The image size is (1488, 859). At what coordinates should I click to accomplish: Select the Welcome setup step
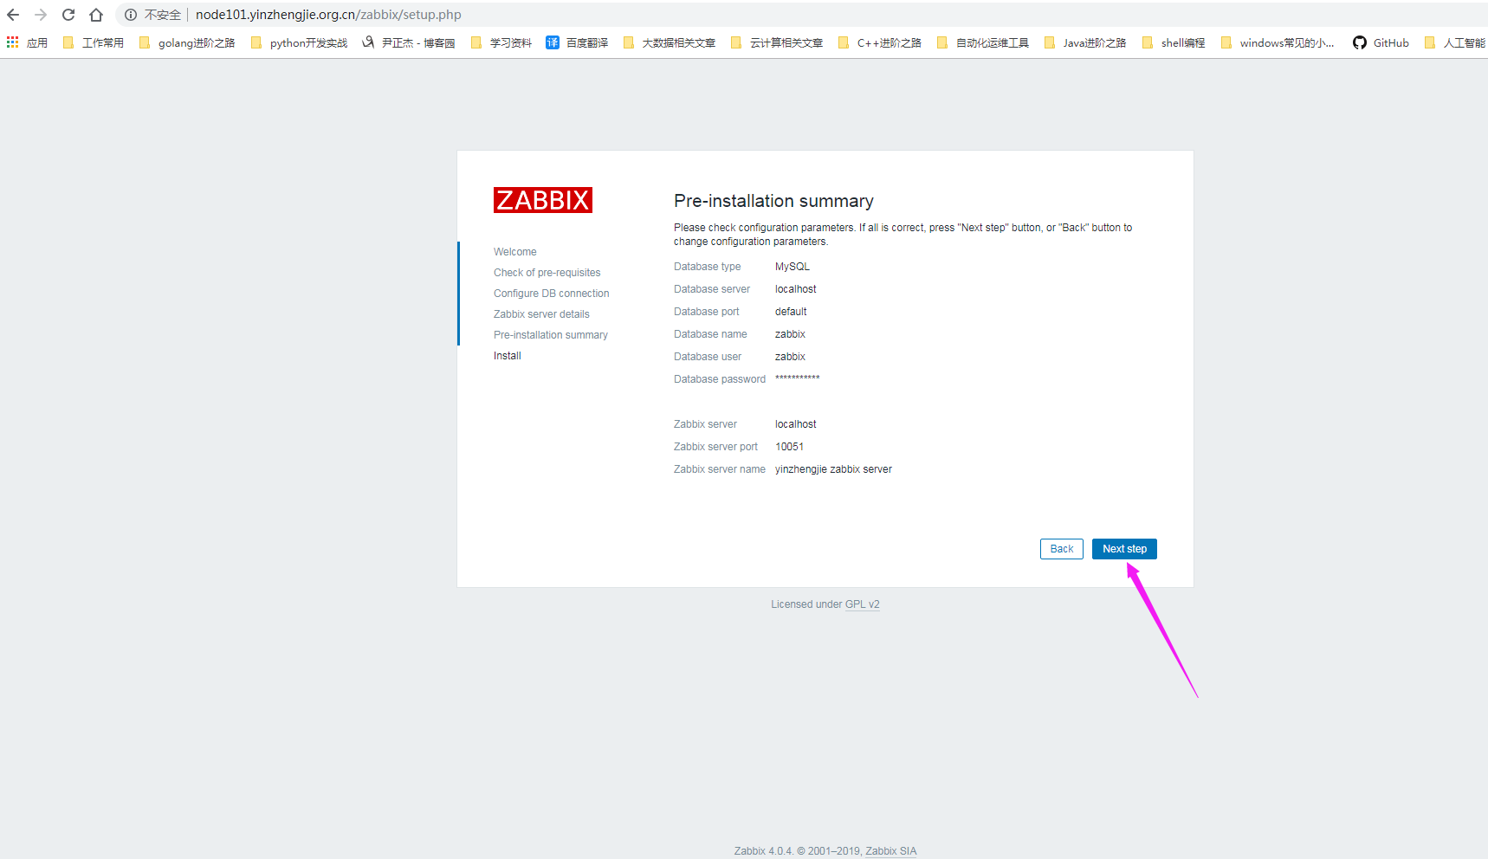click(515, 252)
